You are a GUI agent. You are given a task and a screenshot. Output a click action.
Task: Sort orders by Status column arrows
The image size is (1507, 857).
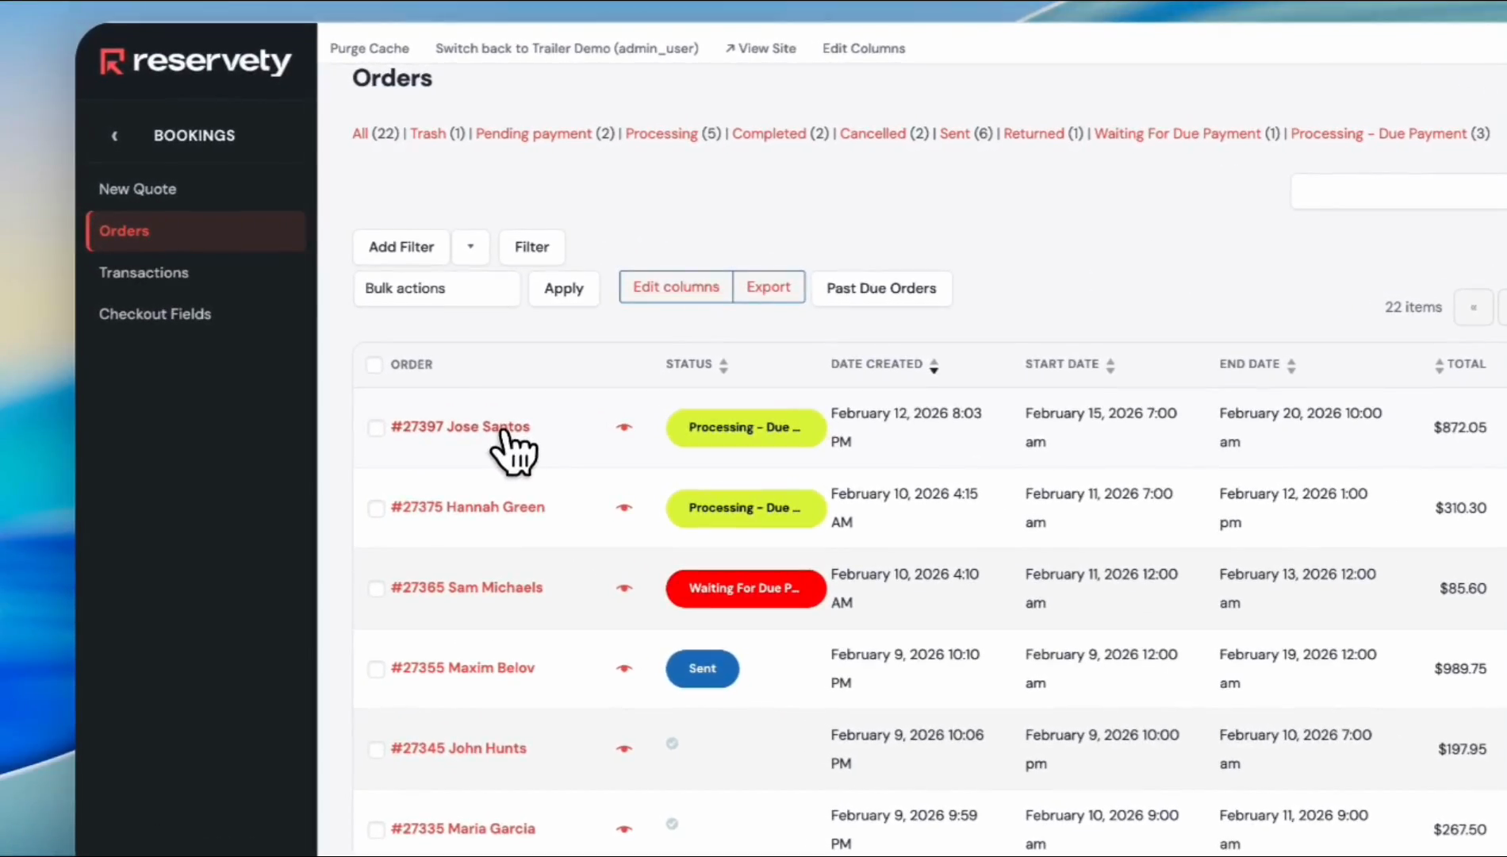click(723, 365)
